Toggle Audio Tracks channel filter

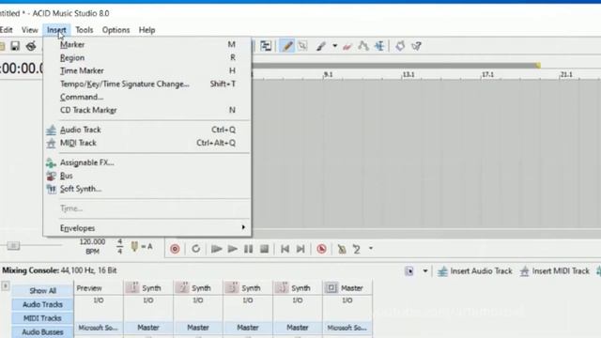pyautogui.click(x=42, y=304)
